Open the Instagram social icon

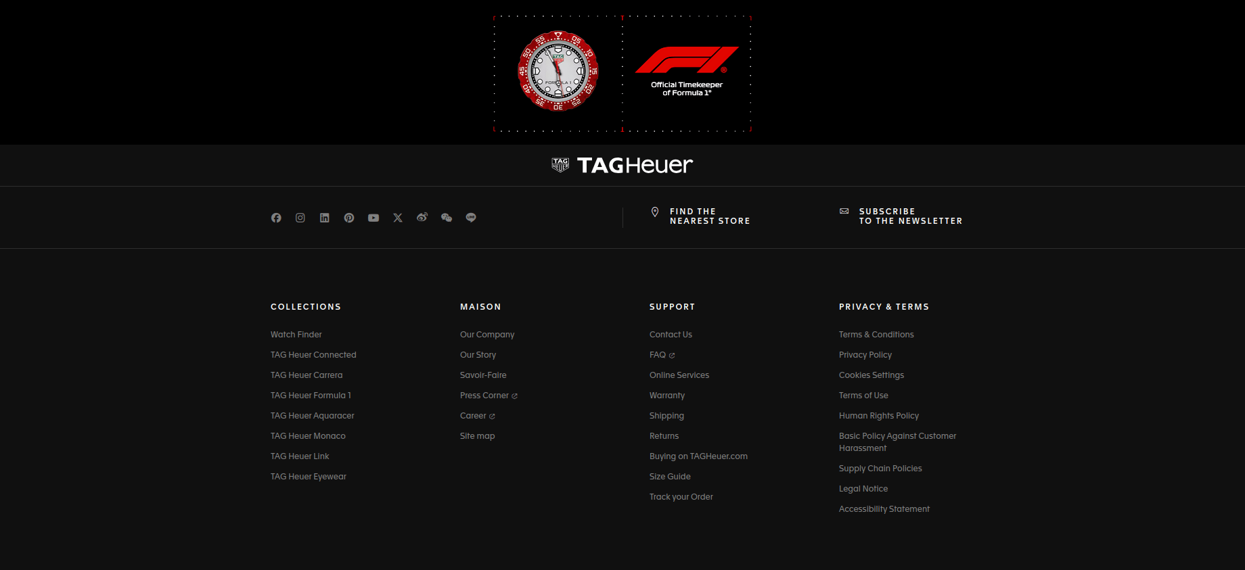tap(300, 218)
